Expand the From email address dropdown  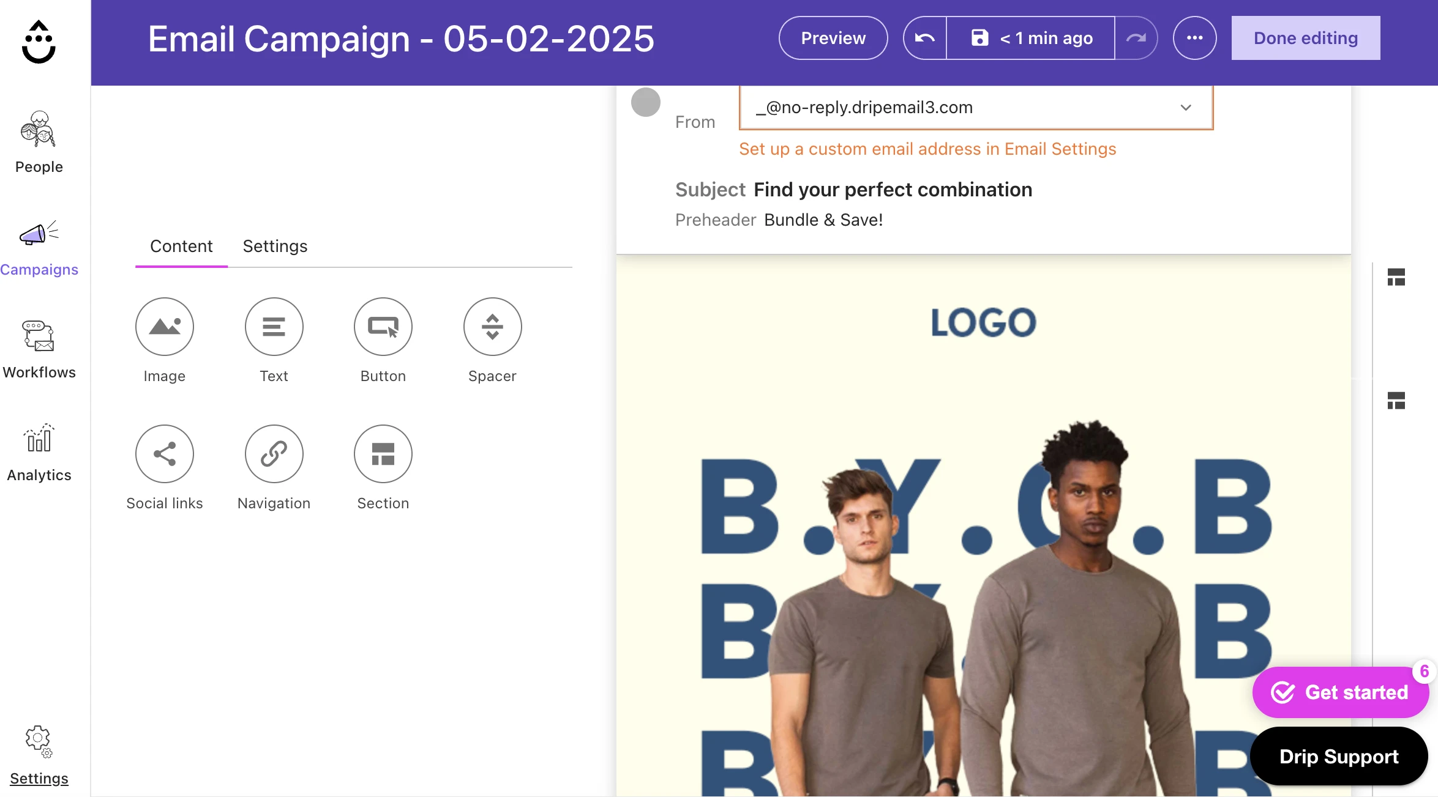1185,108
